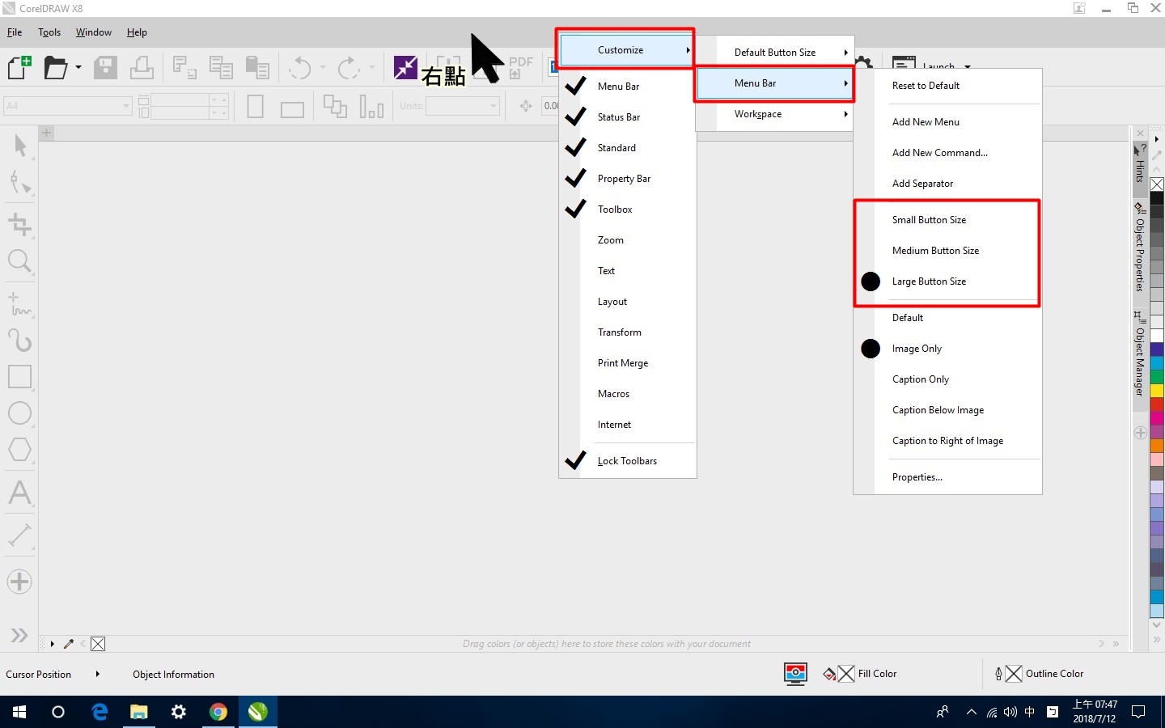1165x728 pixels.
Task: Select the Zoom magnifier tool
Action: pos(19,261)
